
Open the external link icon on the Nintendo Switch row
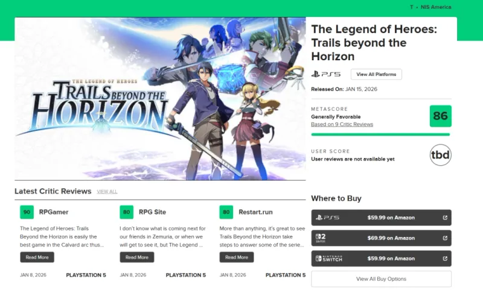coord(445,259)
